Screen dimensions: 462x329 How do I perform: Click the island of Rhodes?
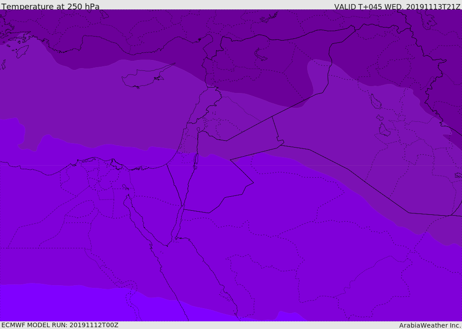[x=22, y=51]
